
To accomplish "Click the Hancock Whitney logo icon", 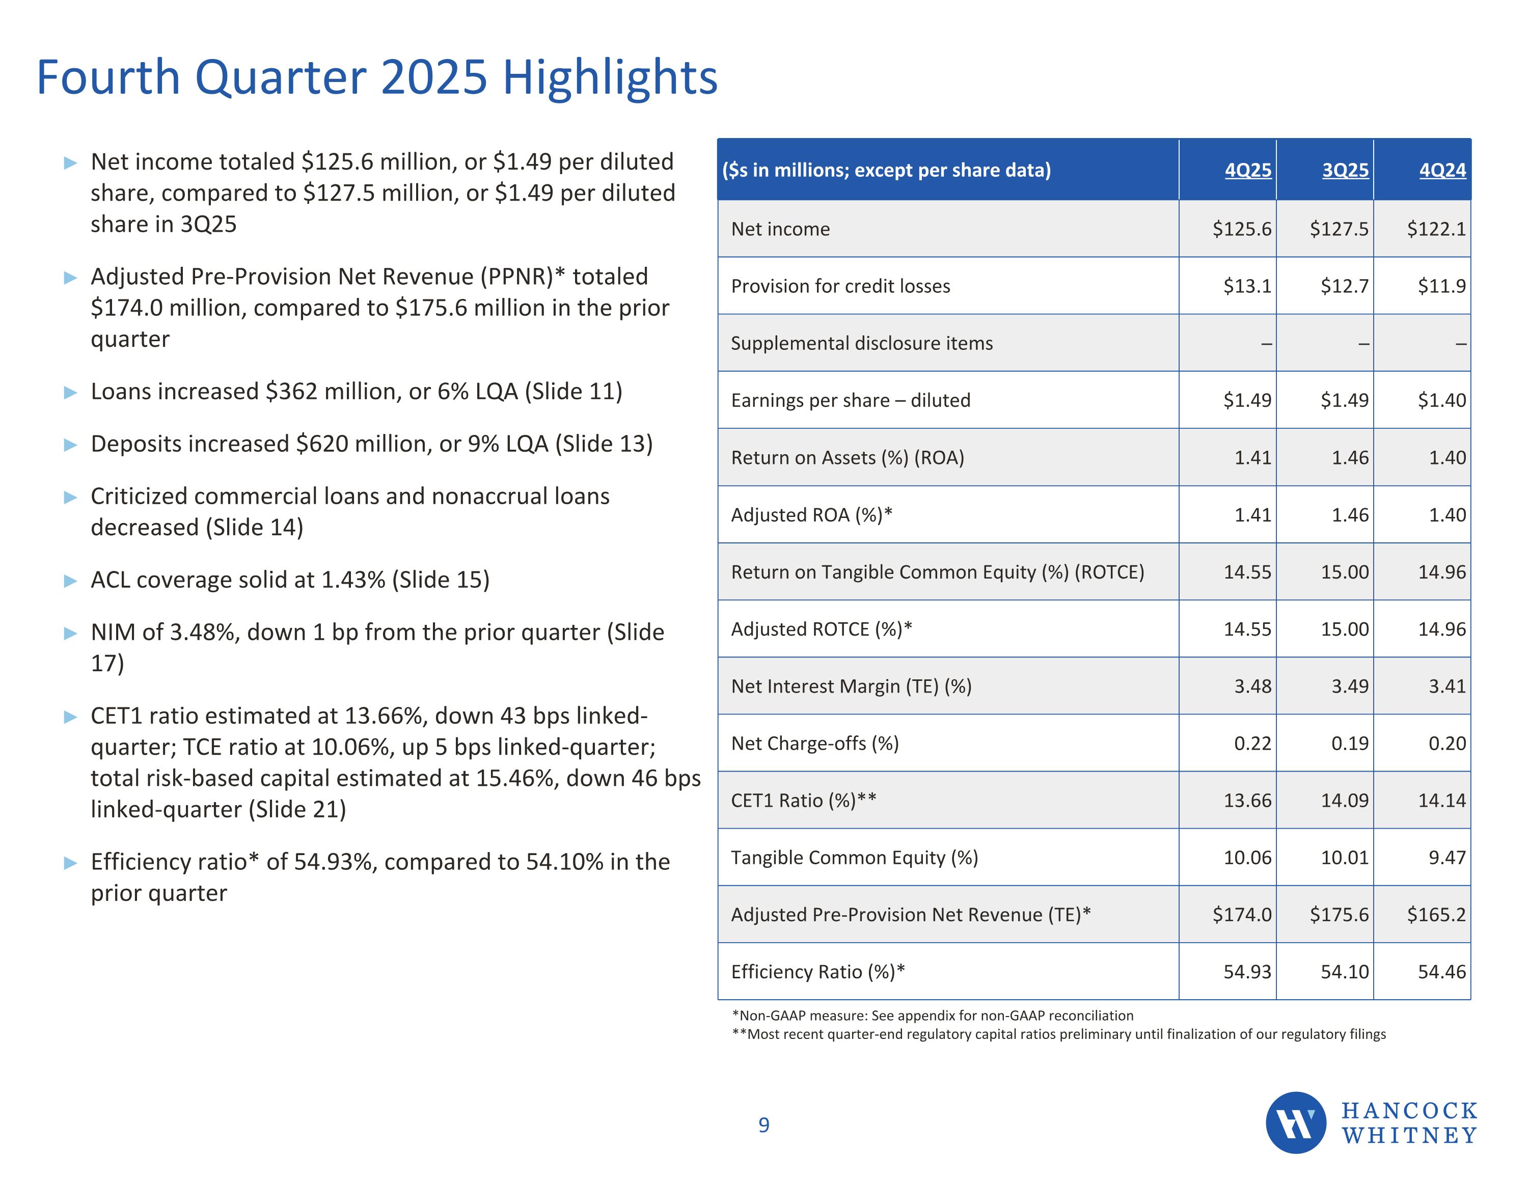I will click(x=1295, y=1122).
